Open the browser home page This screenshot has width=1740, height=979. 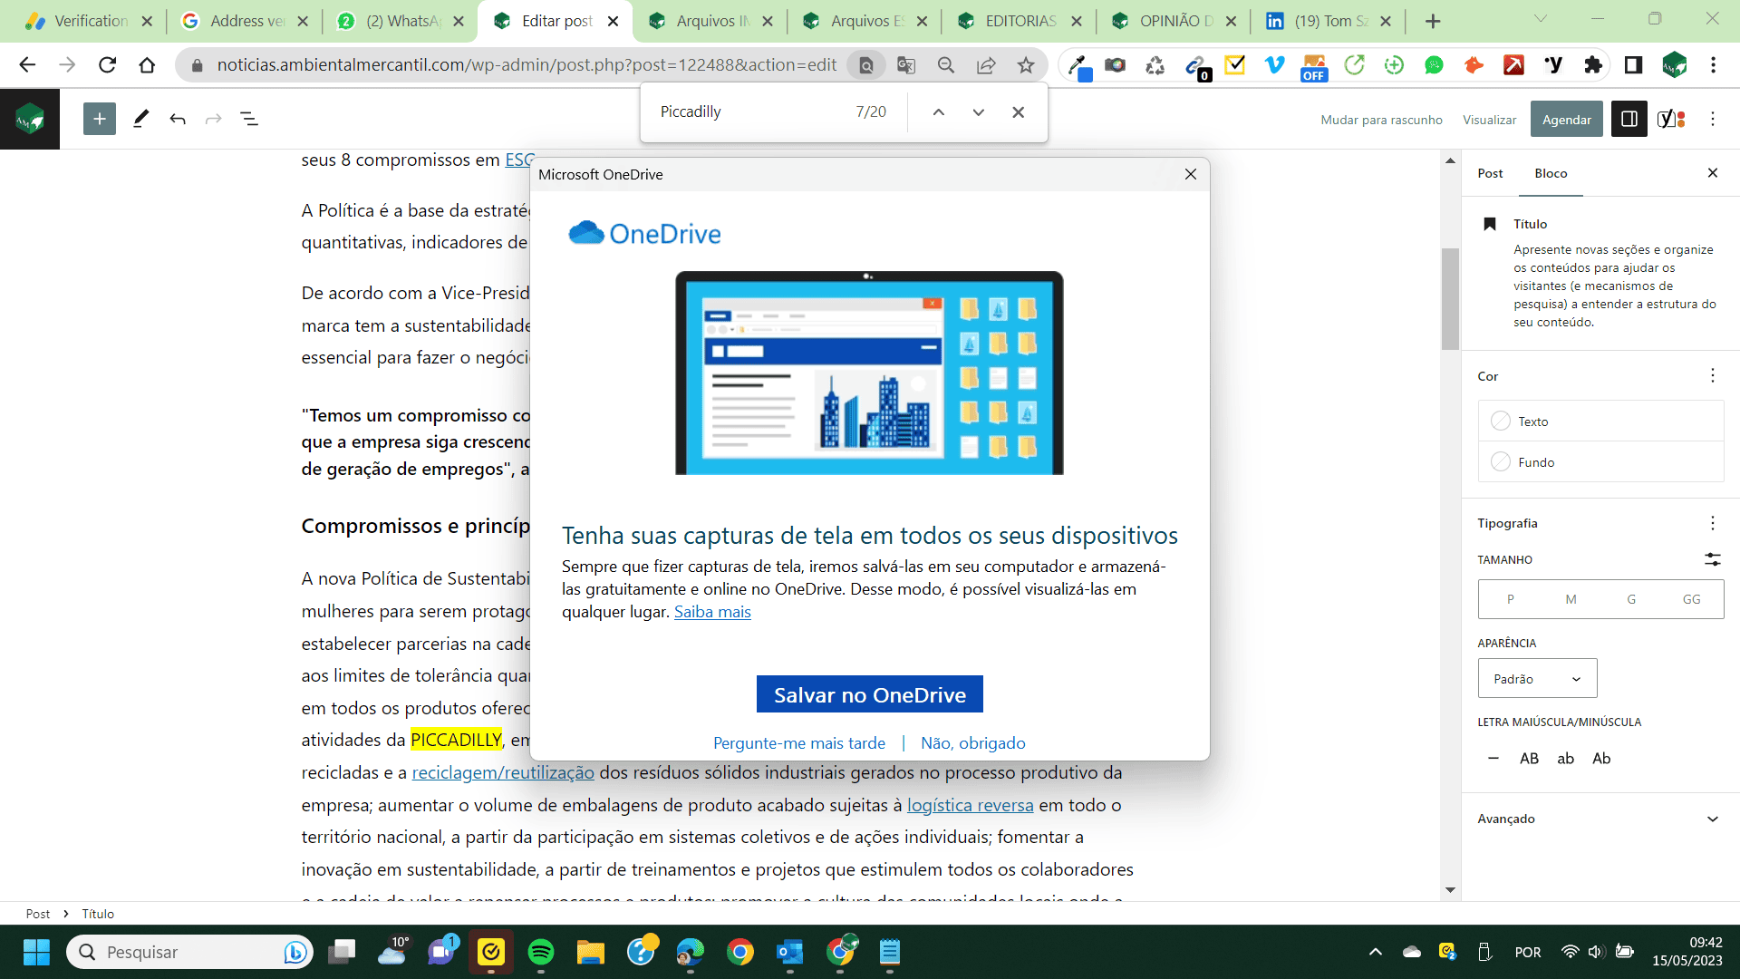pos(147,64)
